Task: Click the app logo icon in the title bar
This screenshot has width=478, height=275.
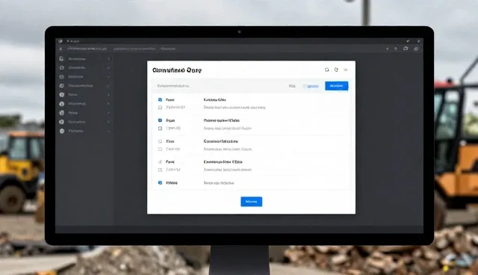Action: click(x=60, y=41)
